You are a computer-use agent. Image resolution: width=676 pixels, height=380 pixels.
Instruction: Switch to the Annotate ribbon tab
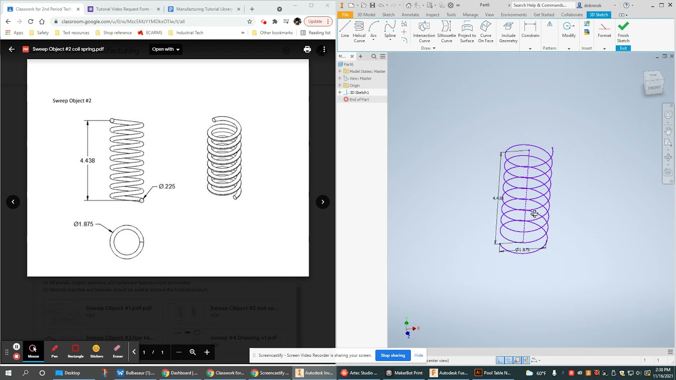(x=410, y=15)
